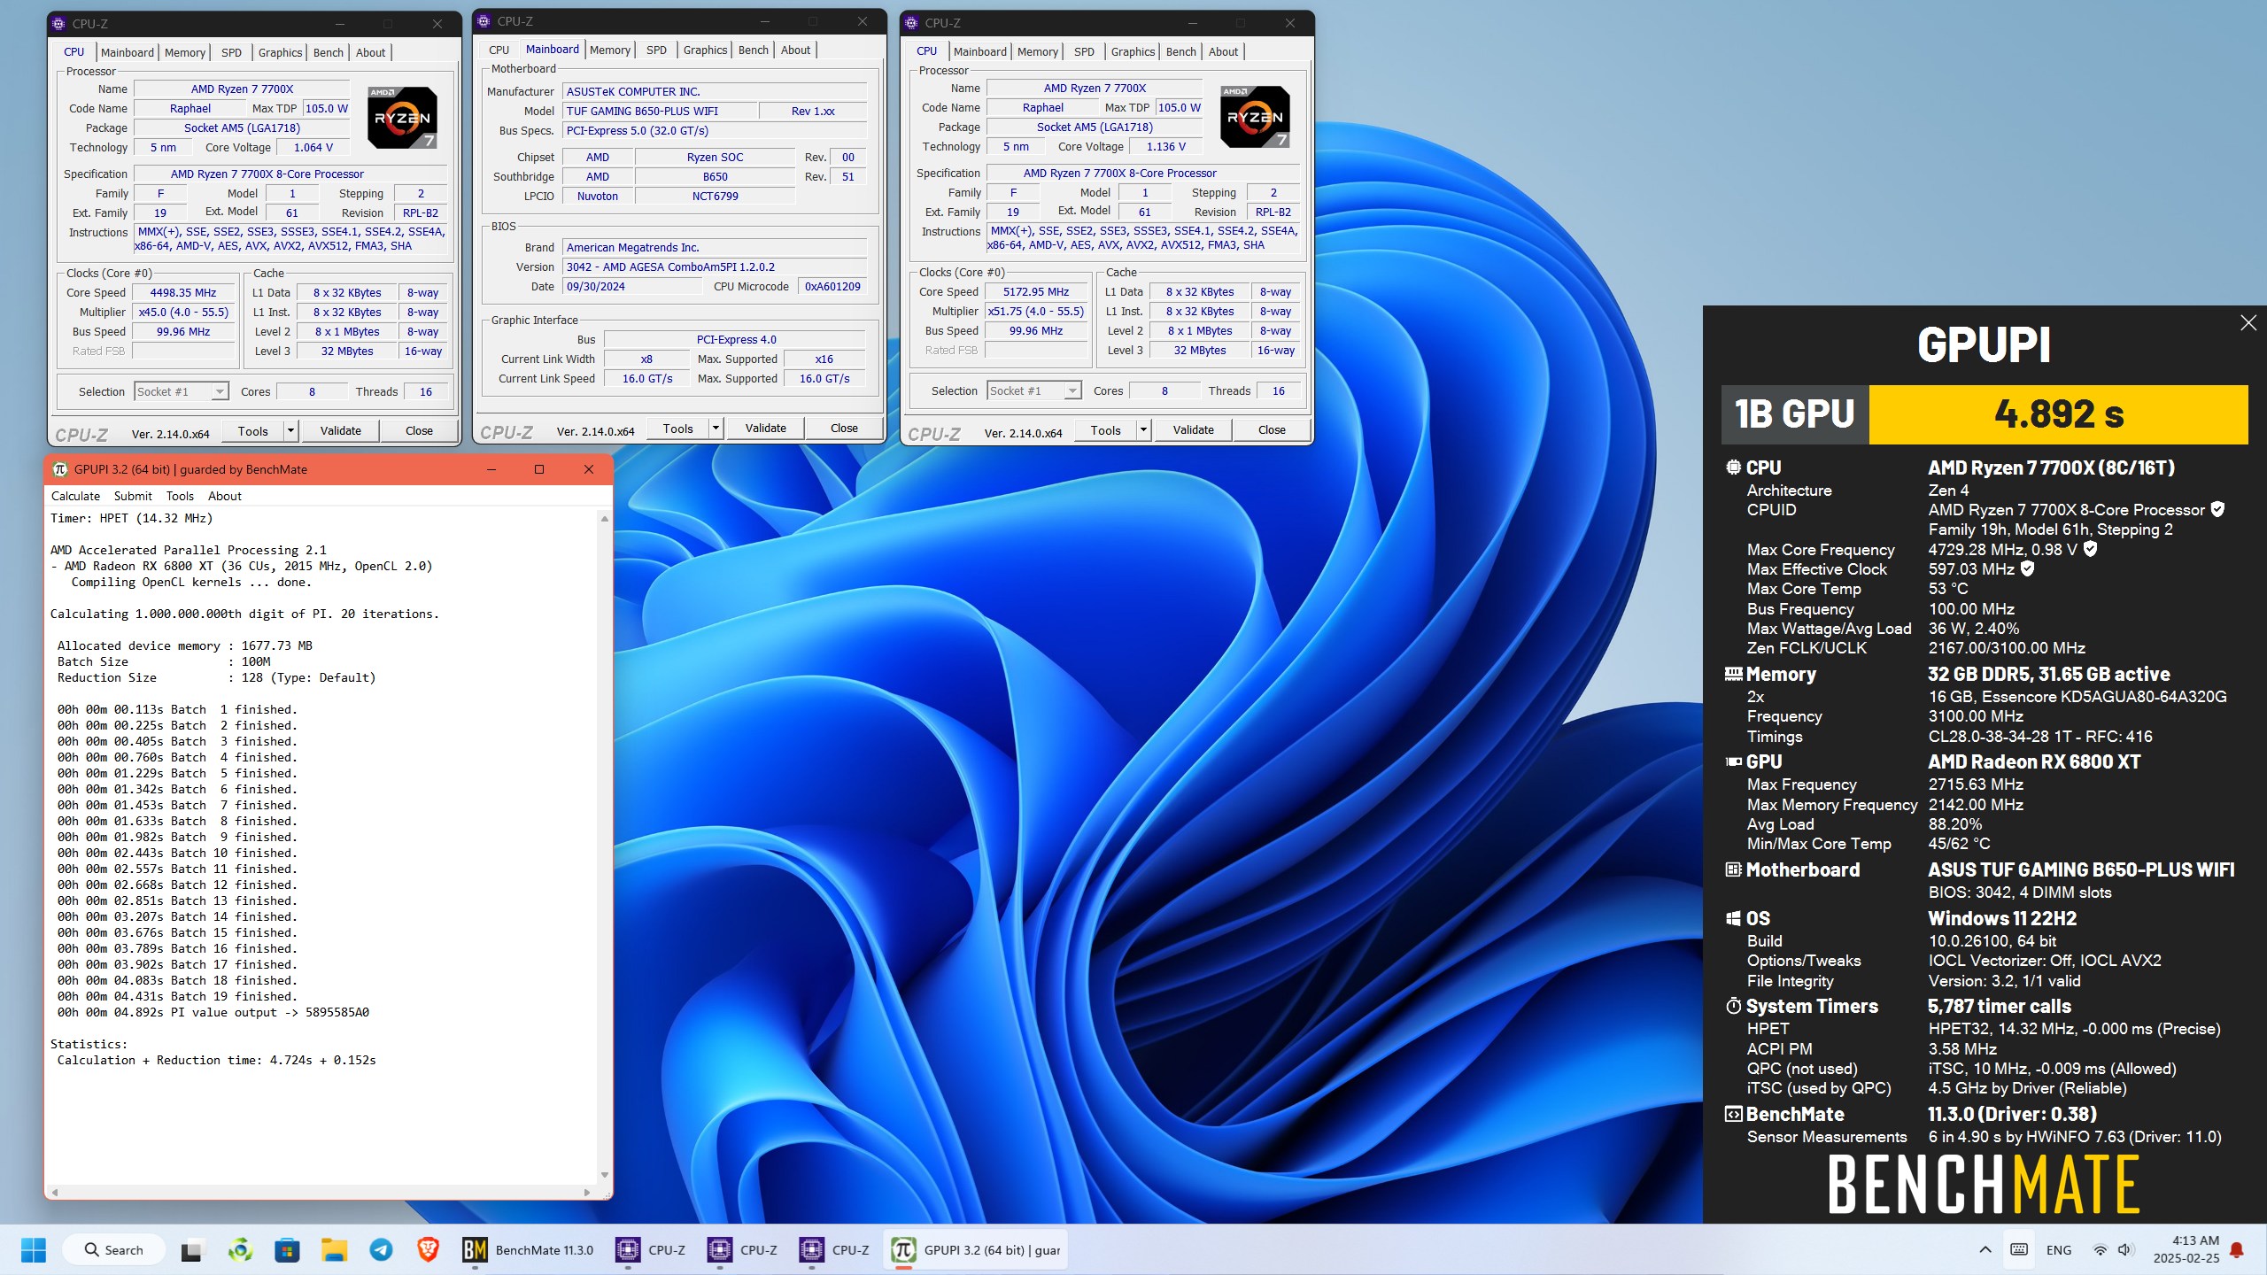
Task: Open the Wi-Fi network tray icon
Action: (x=2100, y=1250)
